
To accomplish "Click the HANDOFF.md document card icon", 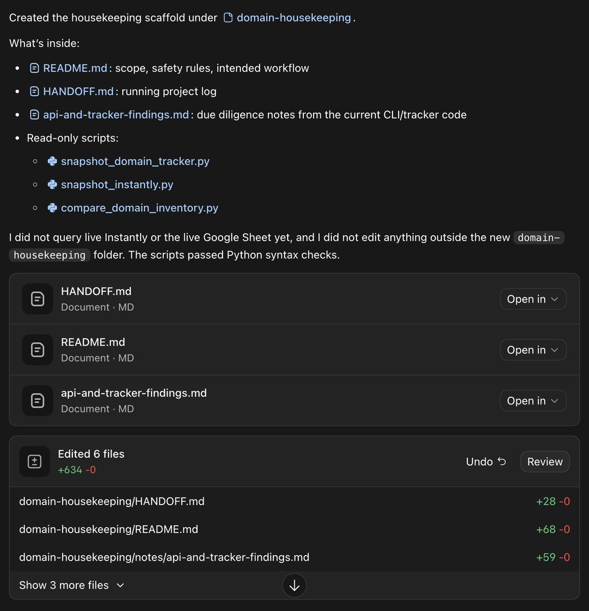I will pos(38,299).
